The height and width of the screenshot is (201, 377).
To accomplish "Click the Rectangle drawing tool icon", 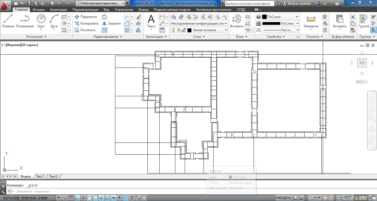I will (64, 17).
